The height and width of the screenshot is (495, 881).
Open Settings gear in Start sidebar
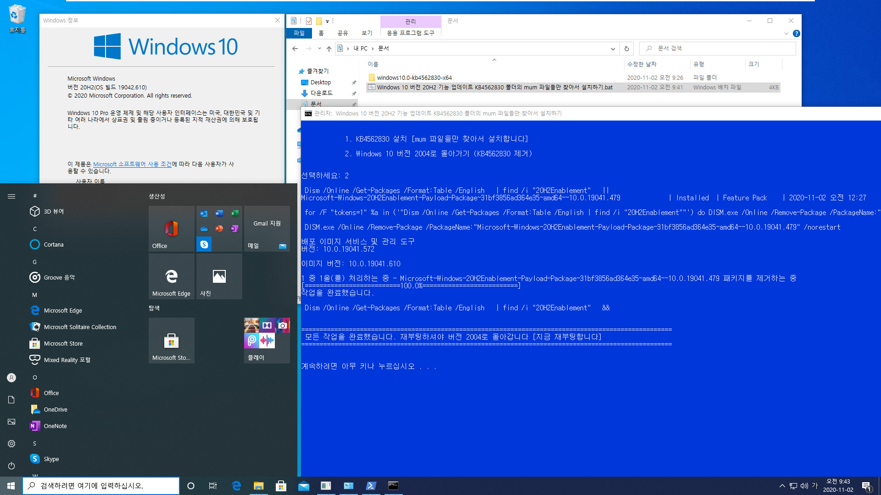11,444
